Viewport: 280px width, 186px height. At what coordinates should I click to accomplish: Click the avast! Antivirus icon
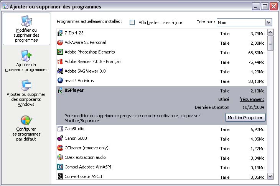click(x=60, y=81)
